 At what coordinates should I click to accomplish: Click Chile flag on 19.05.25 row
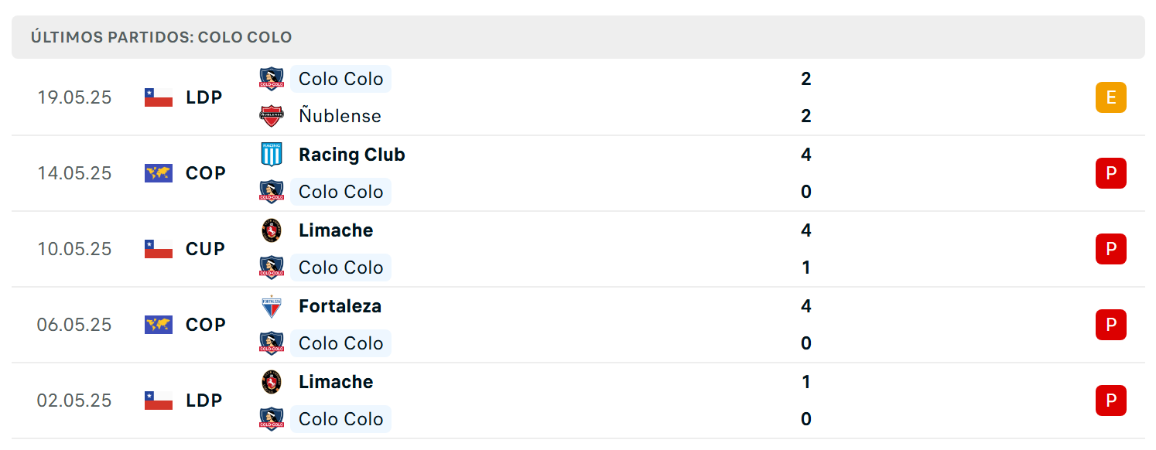coord(159,97)
